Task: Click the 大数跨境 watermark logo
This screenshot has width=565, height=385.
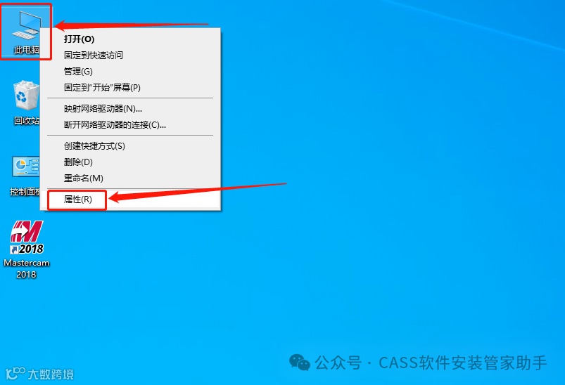Action: click(39, 374)
